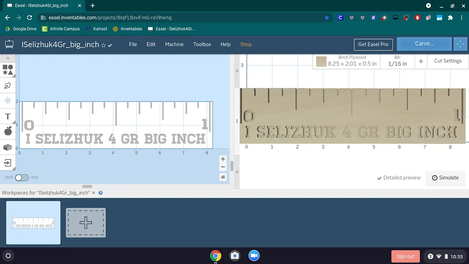Open the Extensions puzzle icon

[x=450, y=18]
